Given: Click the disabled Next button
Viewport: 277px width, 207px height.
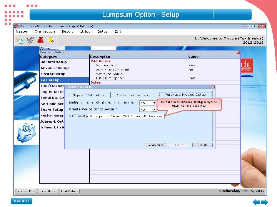Looking at the screenshot, I should (x=179, y=145).
